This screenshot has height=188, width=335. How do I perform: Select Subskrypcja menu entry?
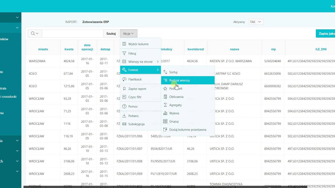141,124
